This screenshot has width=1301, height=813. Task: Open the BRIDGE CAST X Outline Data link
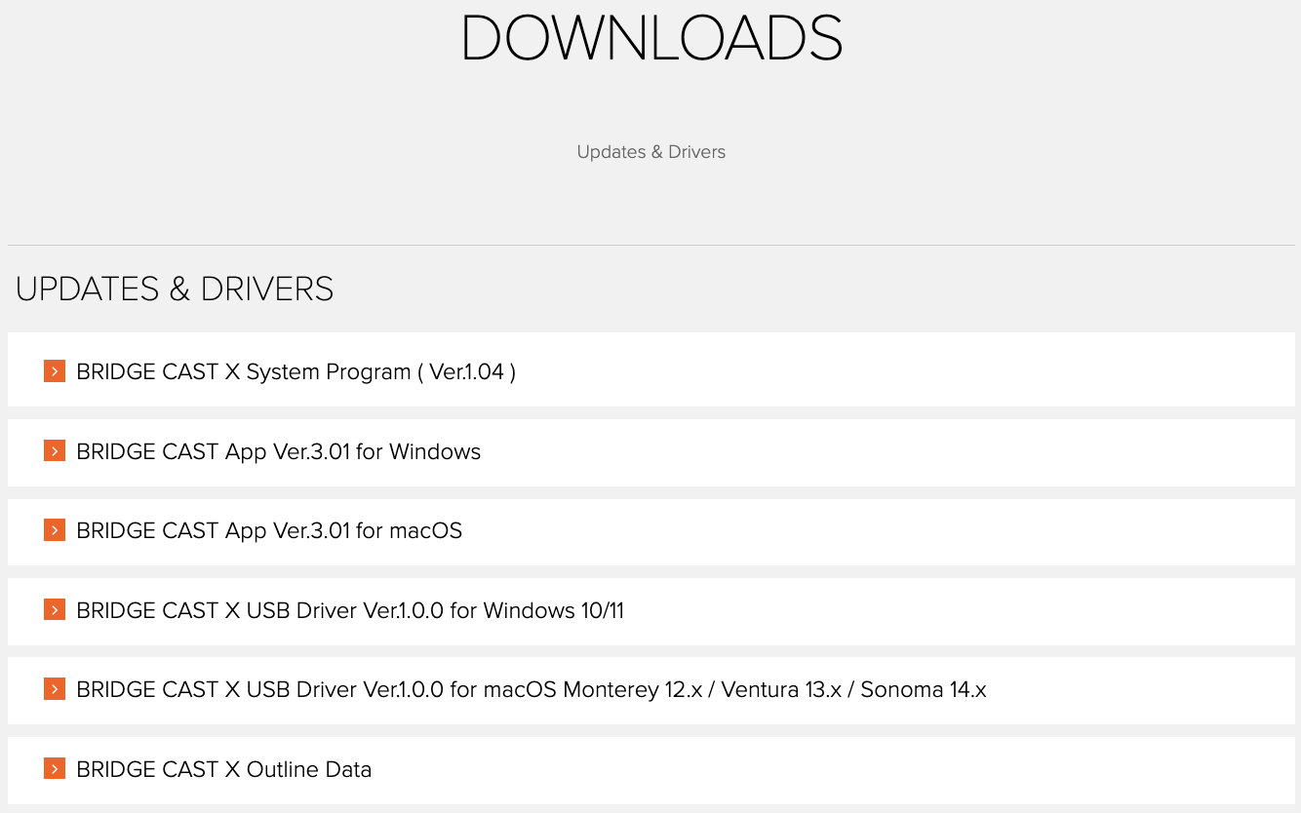[223, 769]
